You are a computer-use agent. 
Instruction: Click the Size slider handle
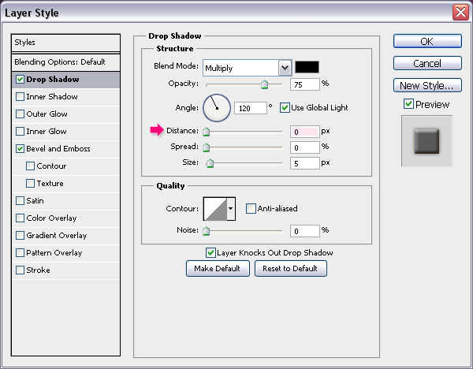coord(210,163)
